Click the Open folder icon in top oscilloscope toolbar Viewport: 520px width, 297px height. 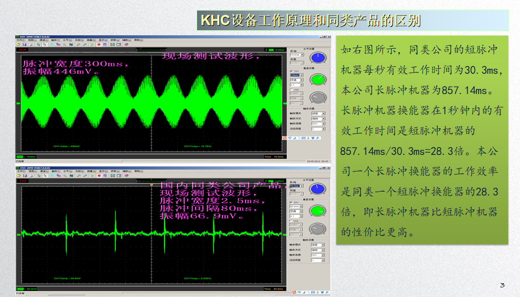click(x=19, y=44)
